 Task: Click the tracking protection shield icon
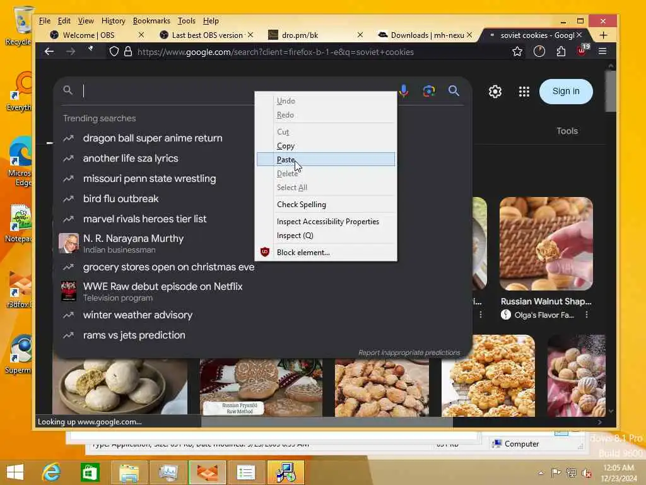pos(114,52)
